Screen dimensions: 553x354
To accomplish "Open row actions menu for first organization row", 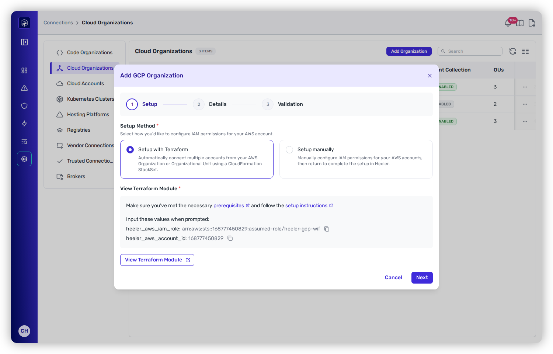I will tap(525, 87).
